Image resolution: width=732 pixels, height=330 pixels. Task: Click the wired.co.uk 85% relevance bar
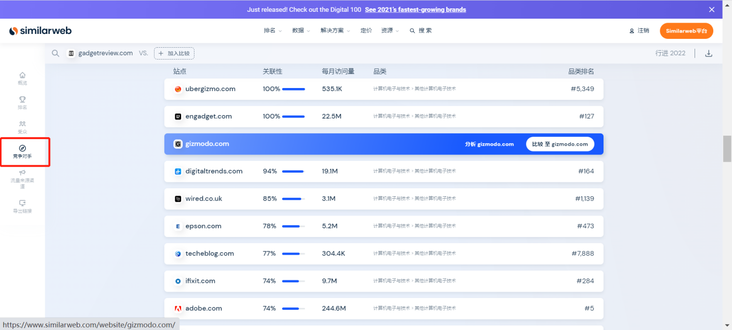293,199
